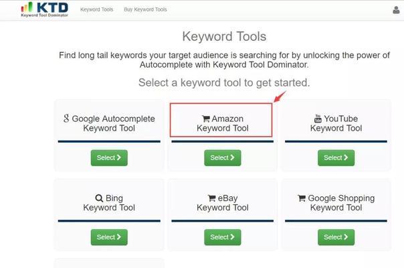The height and width of the screenshot is (268, 404).
Task: Click the cart icon beside Google Shopping
Action: tap(302, 198)
